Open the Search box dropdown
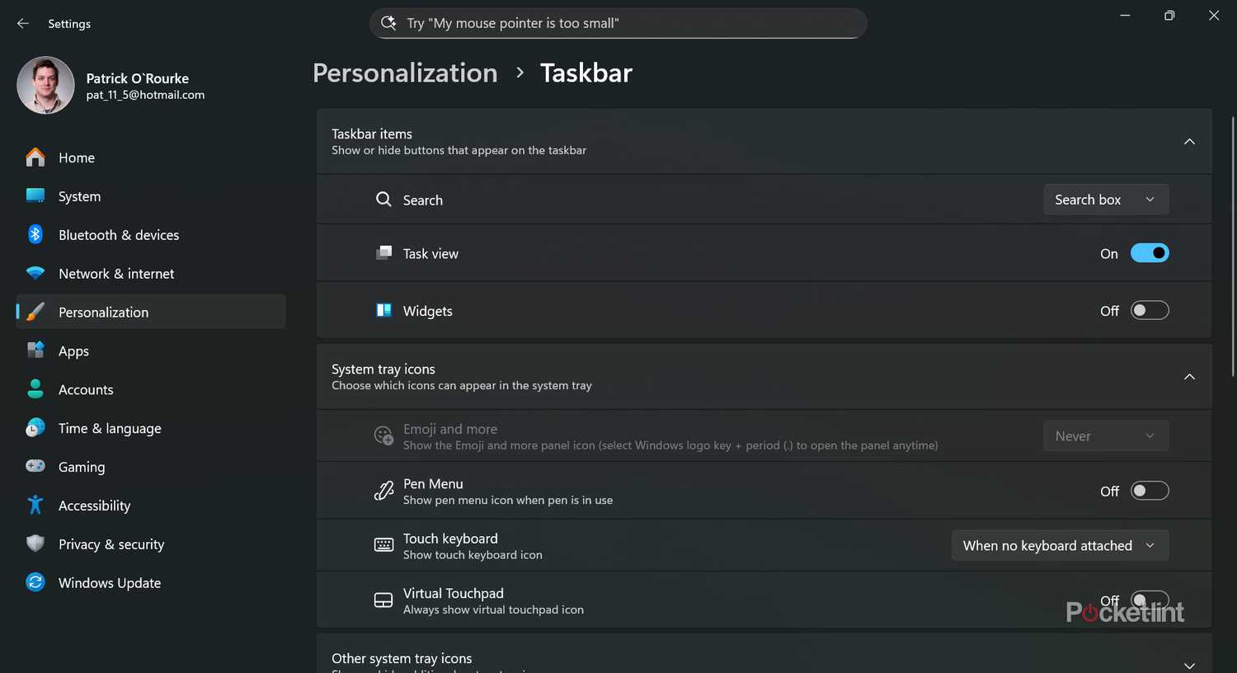This screenshot has height=673, width=1237. (1105, 199)
